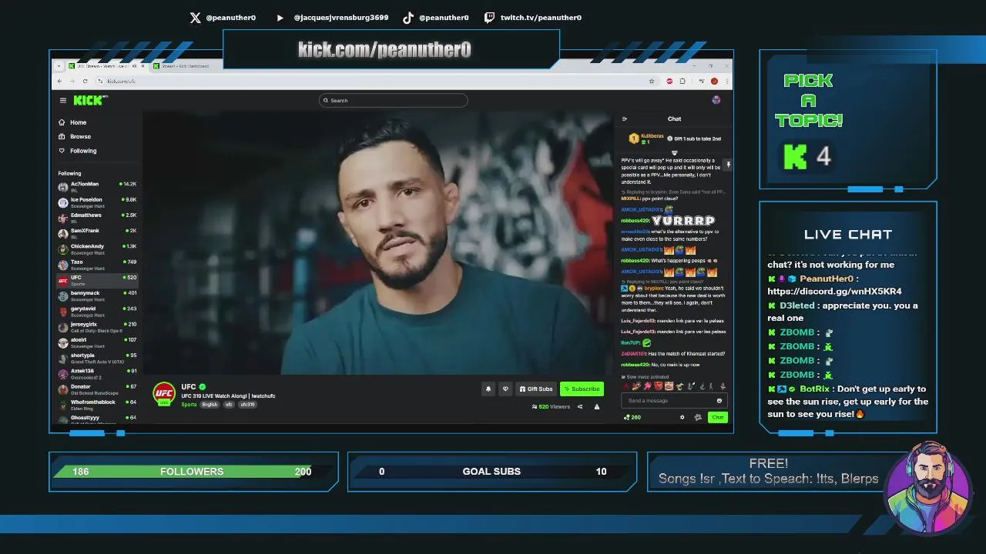This screenshot has width=986, height=554.
Task: Open ChickenAndy channel in Following list
Action: pyautogui.click(x=97, y=249)
